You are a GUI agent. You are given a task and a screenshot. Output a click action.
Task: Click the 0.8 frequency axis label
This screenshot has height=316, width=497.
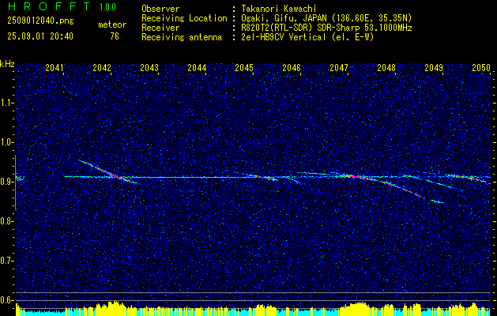click(7, 221)
